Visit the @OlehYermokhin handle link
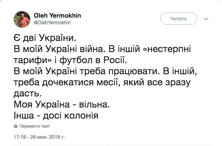 (52, 23)
